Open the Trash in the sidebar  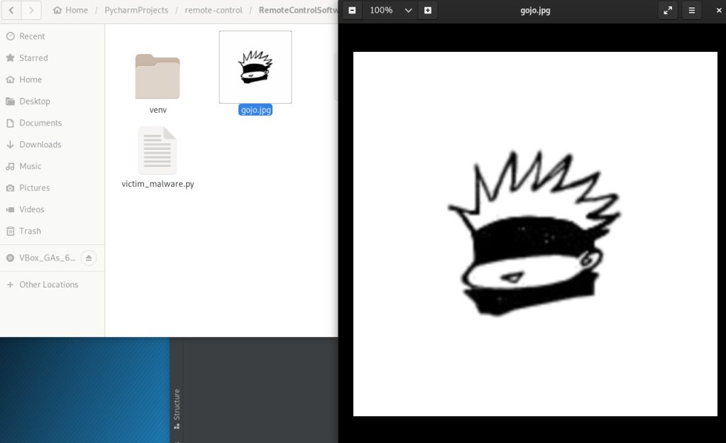[30, 231]
